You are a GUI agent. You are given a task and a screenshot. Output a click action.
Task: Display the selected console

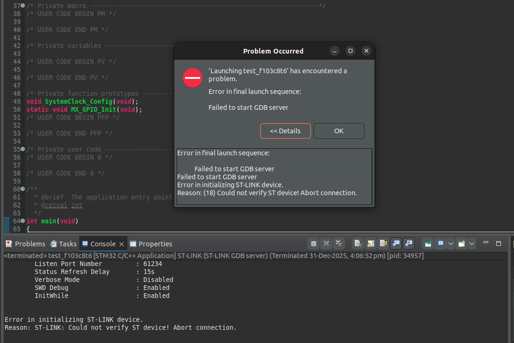click(441, 244)
